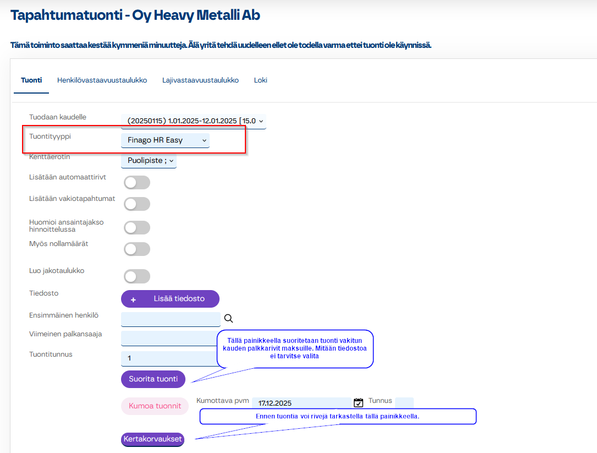Click the Kumoa tuonnit button
Screen dimensions: 597x453
click(155, 406)
